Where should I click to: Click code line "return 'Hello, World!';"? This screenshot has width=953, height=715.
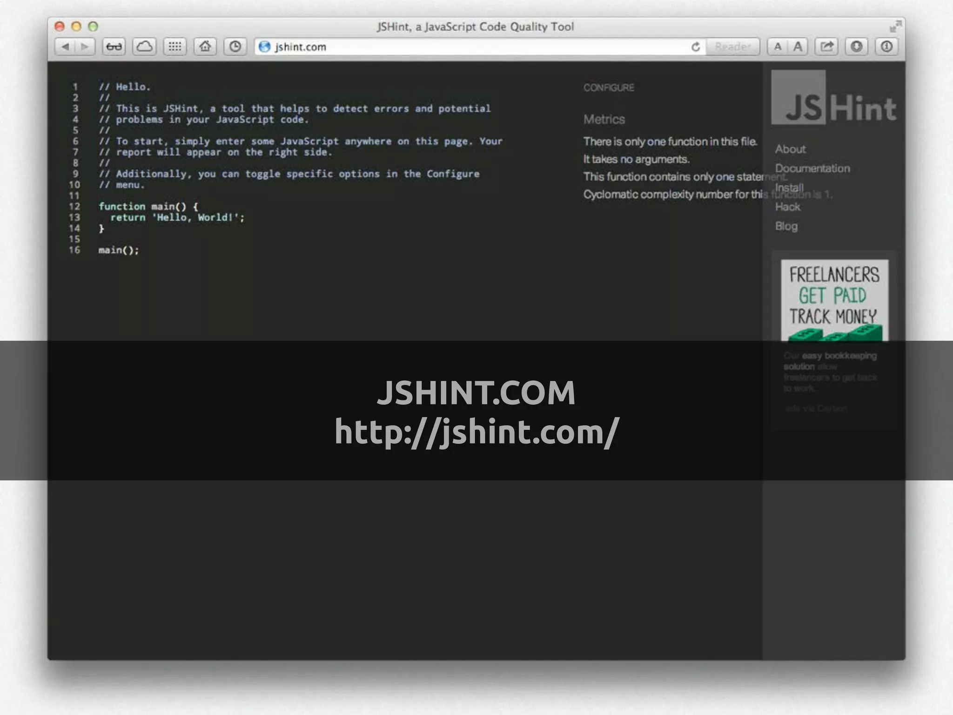tap(177, 217)
